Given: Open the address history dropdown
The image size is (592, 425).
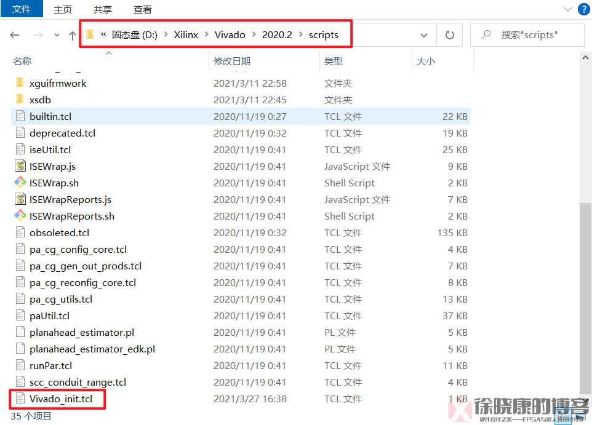Looking at the screenshot, I should tap(423, 35).
